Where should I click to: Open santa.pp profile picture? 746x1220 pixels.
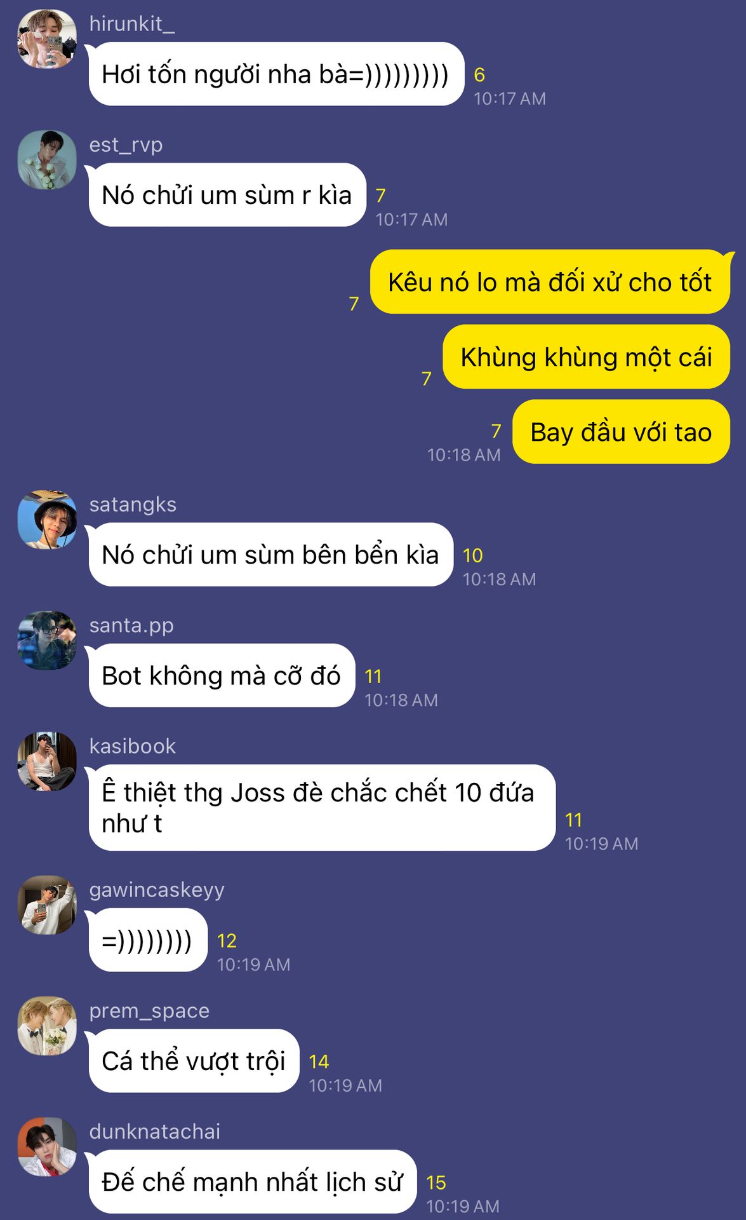(47, 640)
